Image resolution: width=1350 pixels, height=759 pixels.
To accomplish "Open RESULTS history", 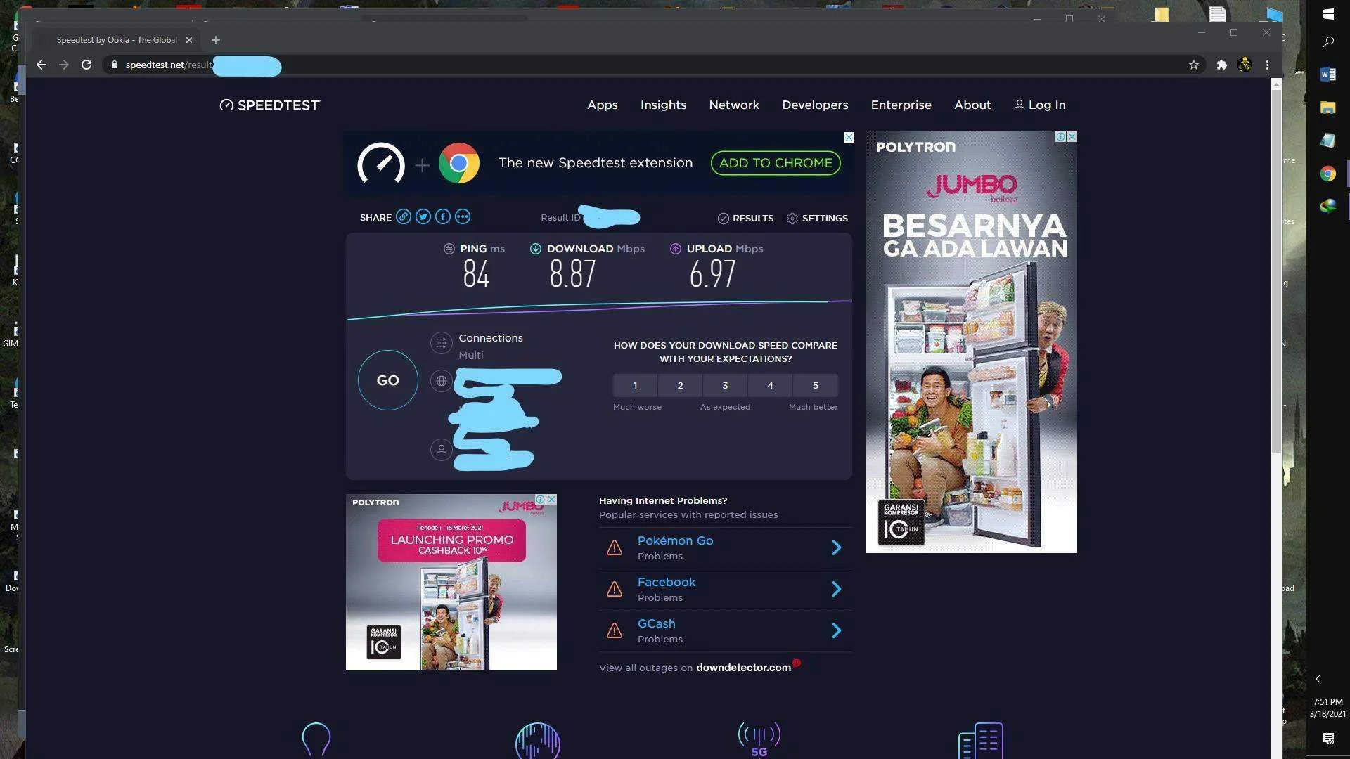I will coord(745,218).
